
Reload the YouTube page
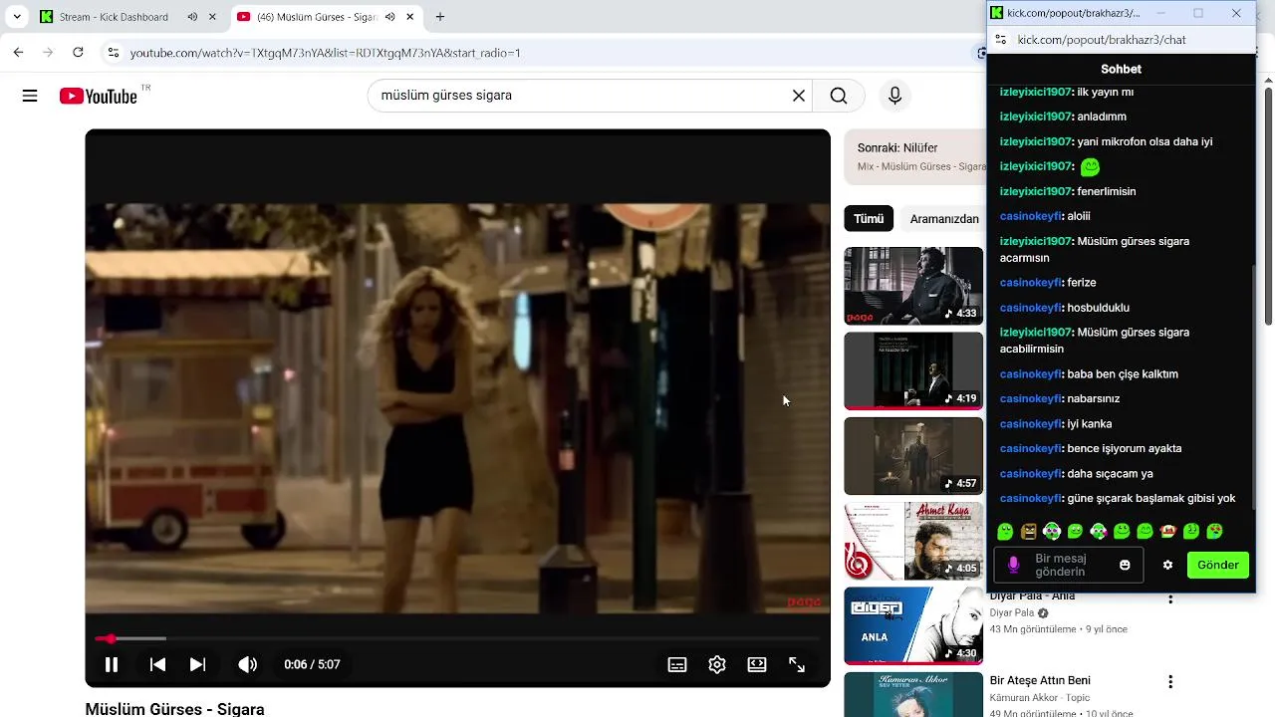click(x=78, y=52)
